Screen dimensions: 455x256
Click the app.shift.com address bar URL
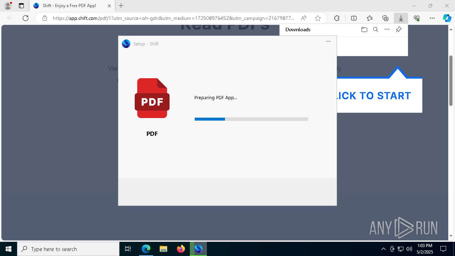[173, 18]
